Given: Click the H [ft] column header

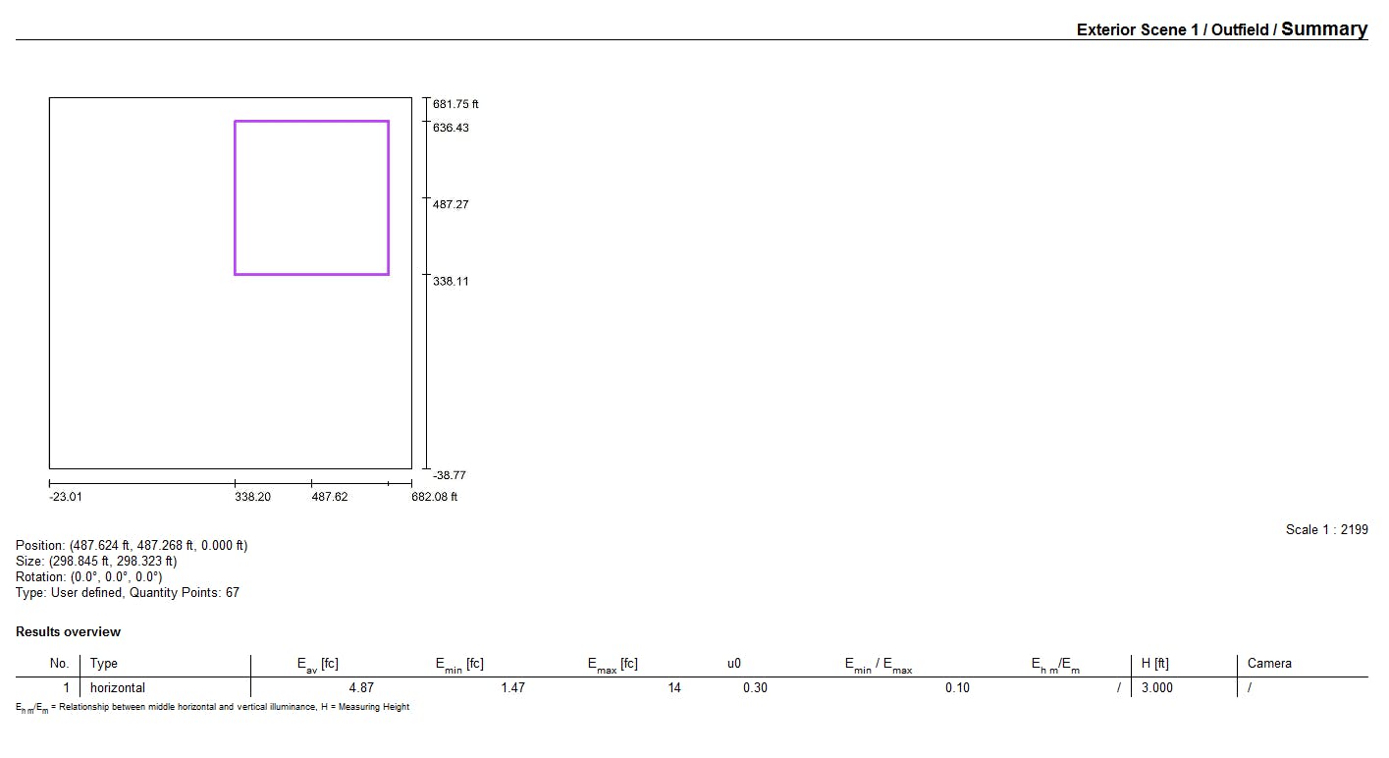Looking at the screenshot, I should pos(1154,664).
